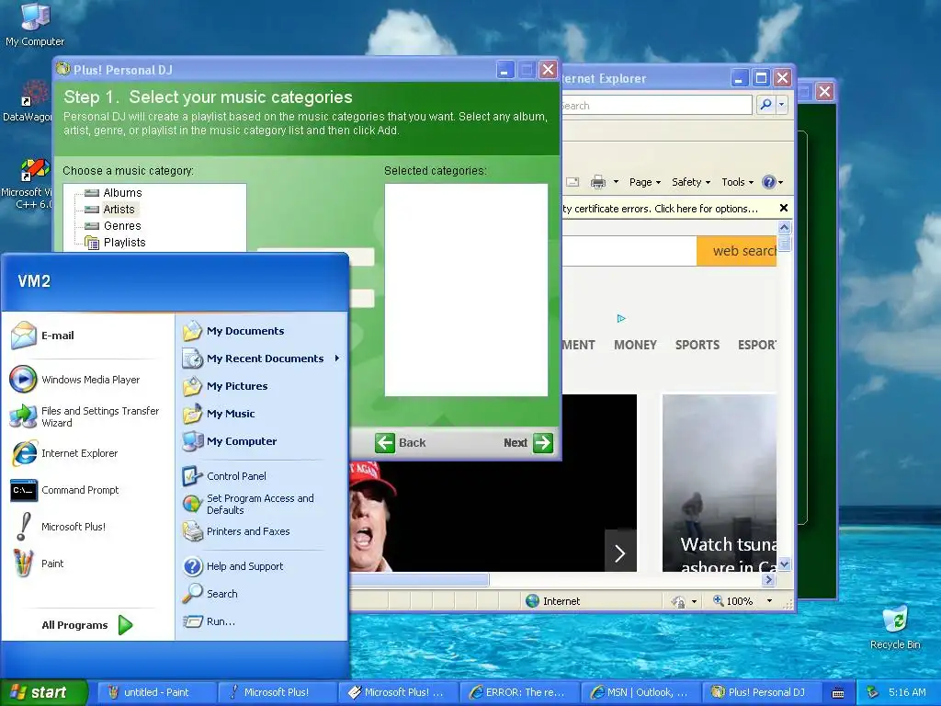The image size is (941, 706).
Task: Select the Microsoft Visual C++ 6.0 desktop shortcut
Action: point(27,184)
